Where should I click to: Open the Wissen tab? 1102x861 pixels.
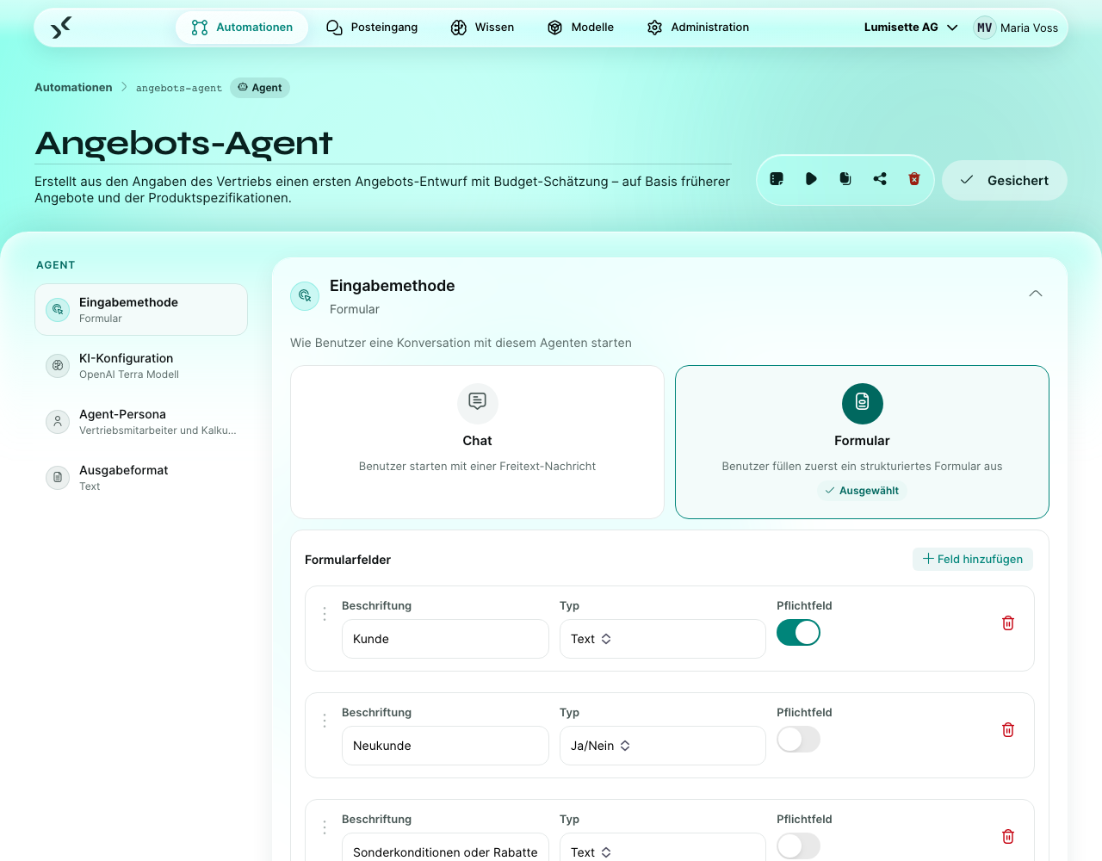point(482,28)
